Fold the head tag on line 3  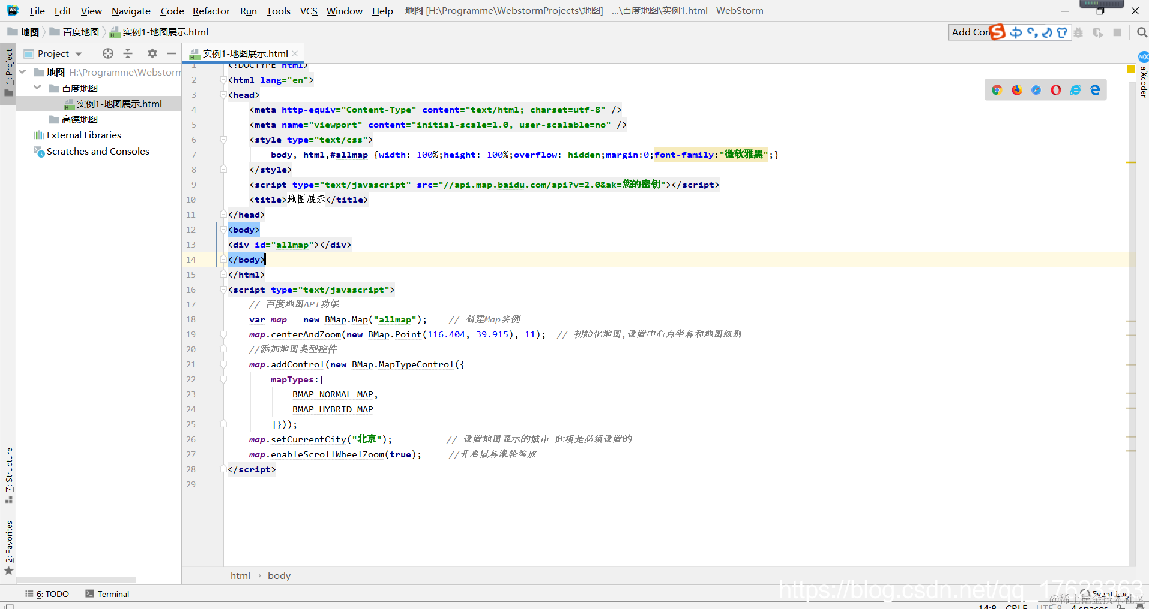click(223, 95)
